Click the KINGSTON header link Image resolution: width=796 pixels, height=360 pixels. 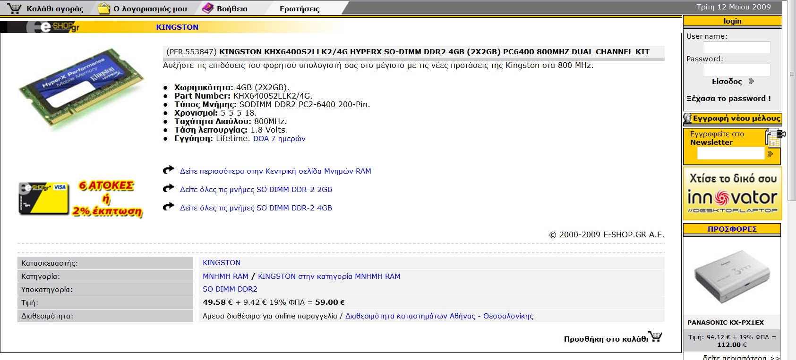(177, 27)
